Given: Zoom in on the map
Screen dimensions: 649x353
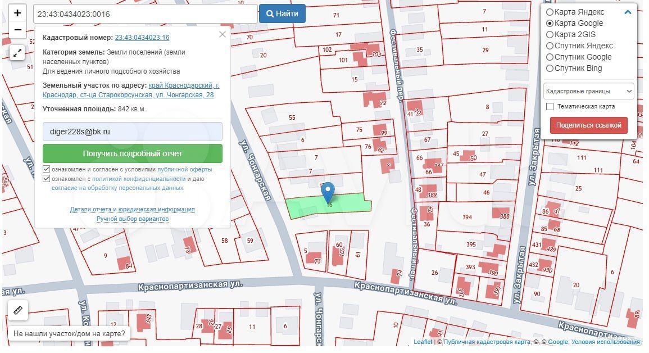Looking at the screenshot, I should click(17, 13).
